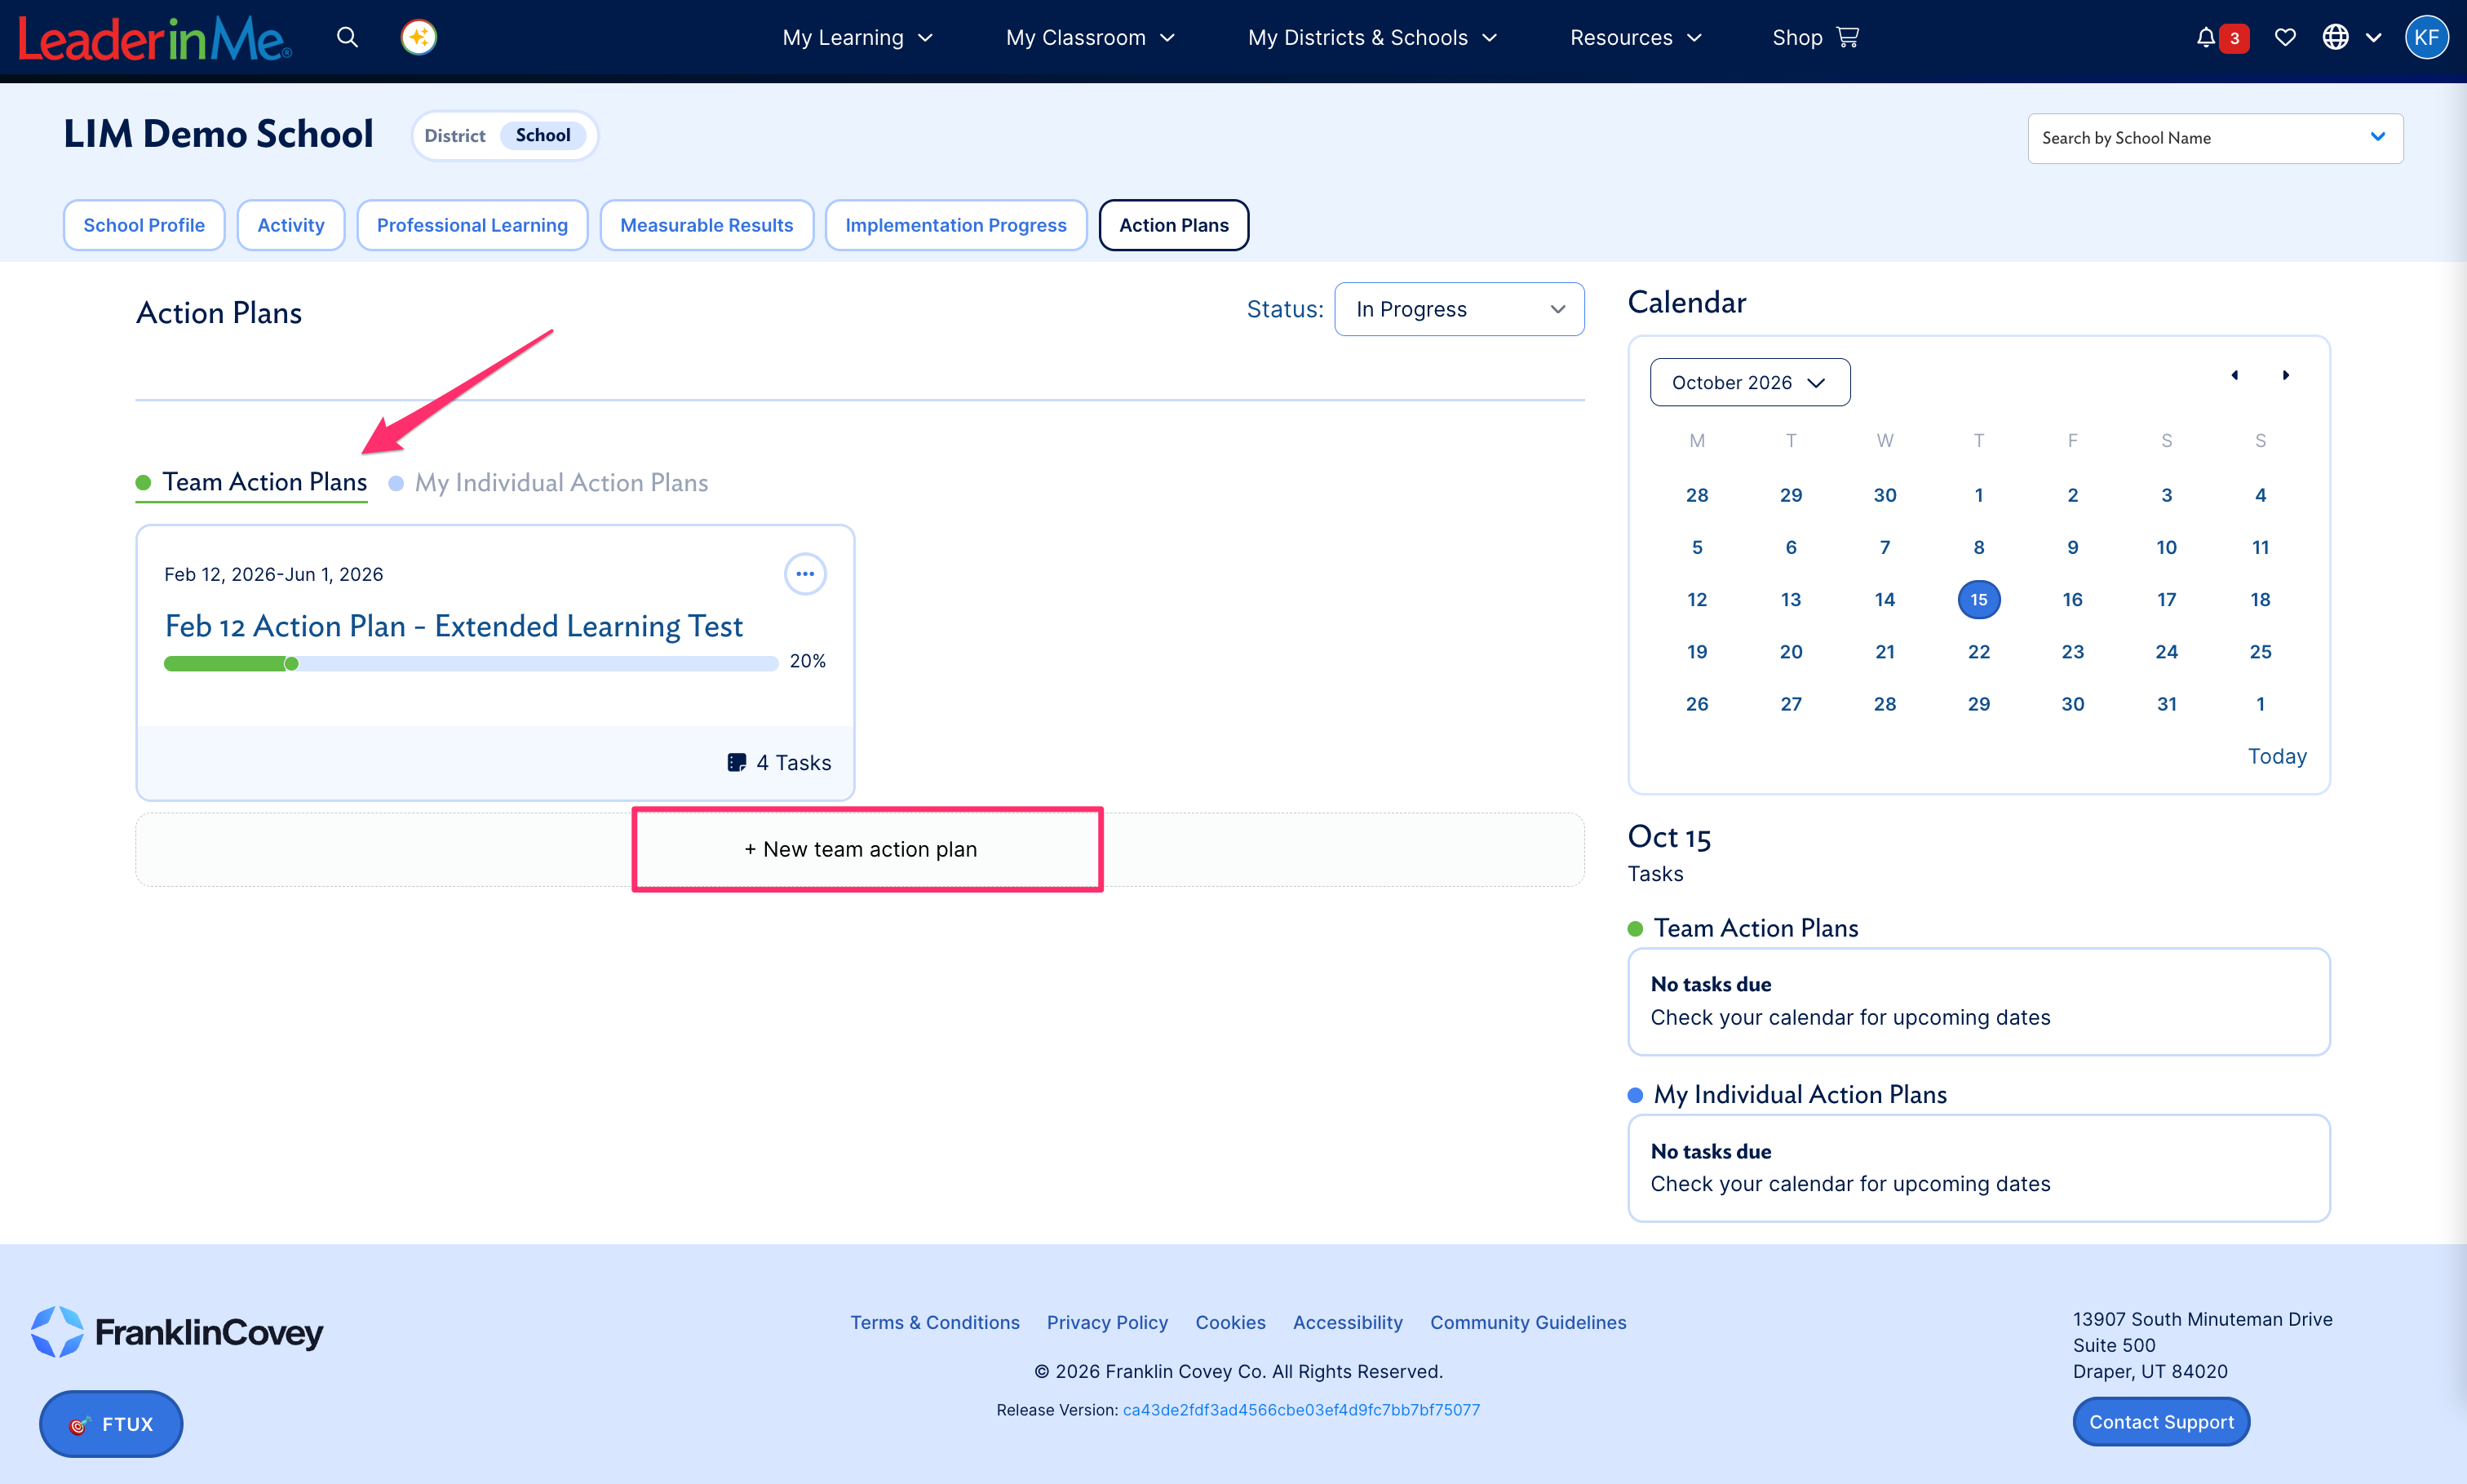Open the release version hash link

(1301, 1410)
